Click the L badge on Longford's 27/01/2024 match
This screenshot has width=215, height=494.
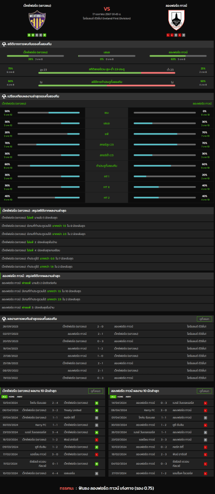[x=205, y=473]
